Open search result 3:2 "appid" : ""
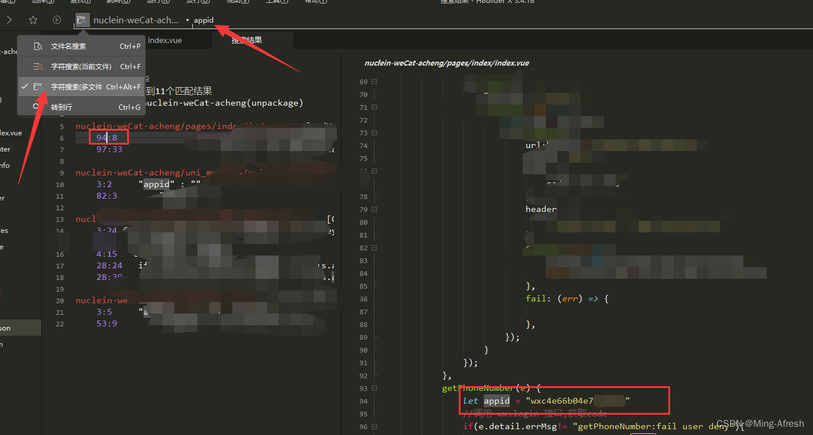Screen dimensions: 813x435 click(148, 184)
